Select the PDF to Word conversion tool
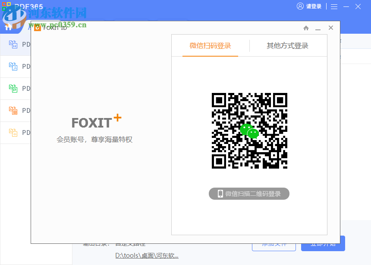Image resolution: width=371 pixels, height=265 pixels. [17, 45]
